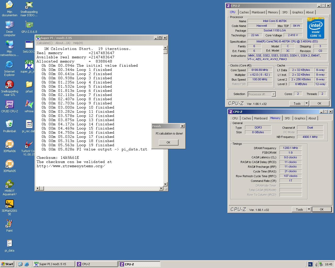Select Mijn netwerklocaties desktop icon

[9, 48]
